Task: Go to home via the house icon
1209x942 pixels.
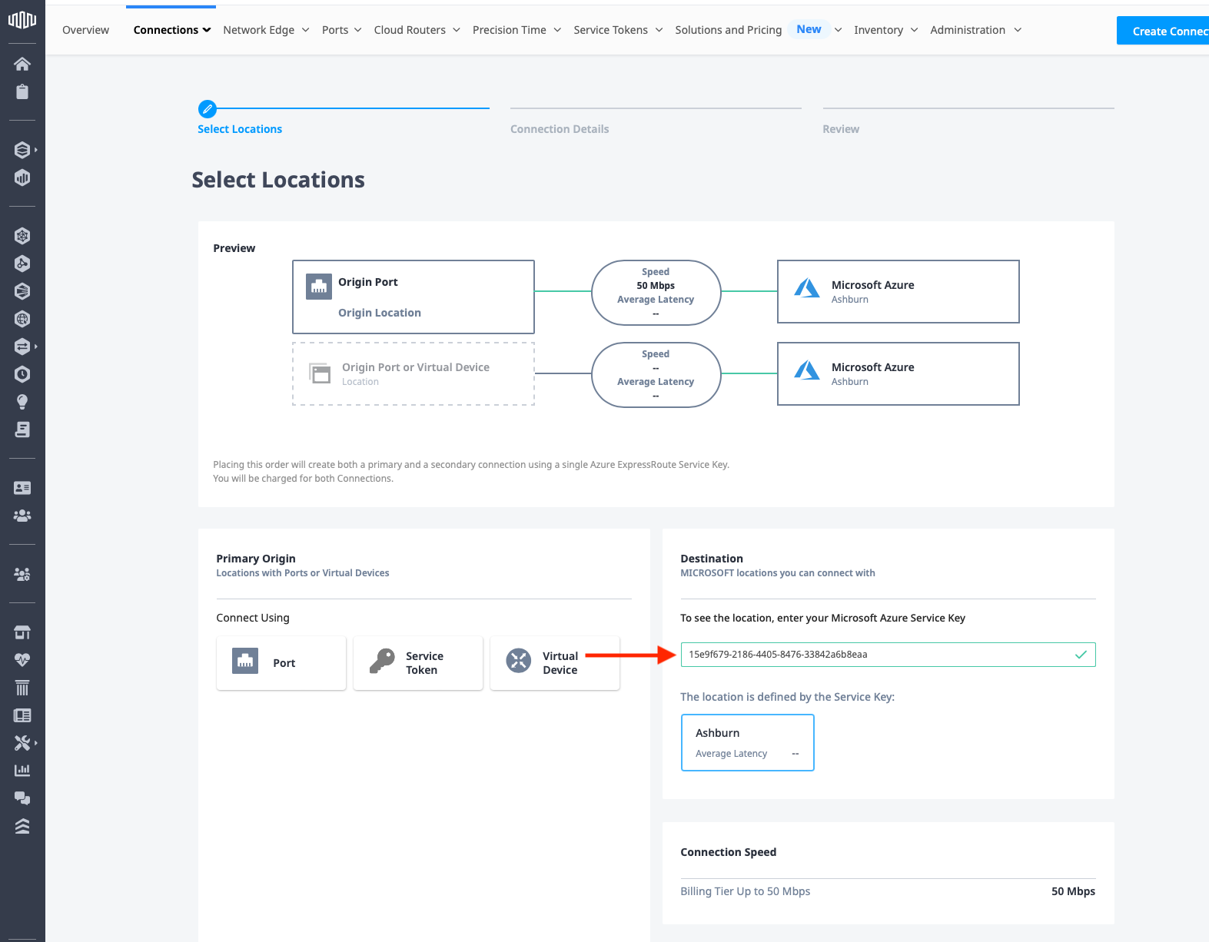Action: click(22, 64)
